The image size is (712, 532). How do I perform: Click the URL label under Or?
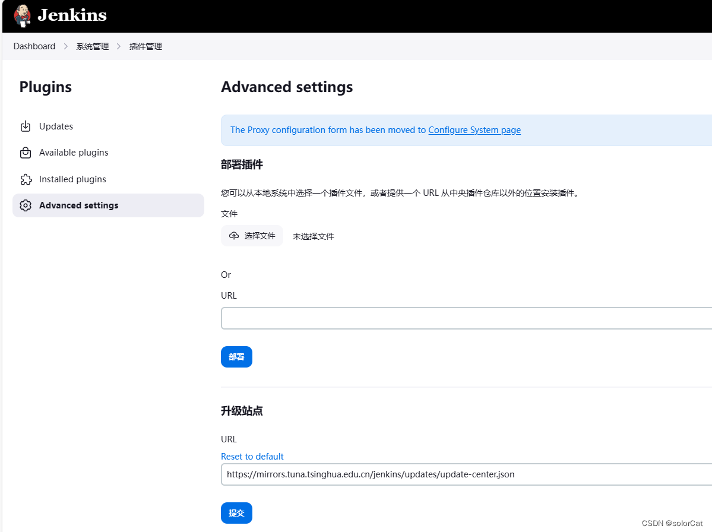229,296
